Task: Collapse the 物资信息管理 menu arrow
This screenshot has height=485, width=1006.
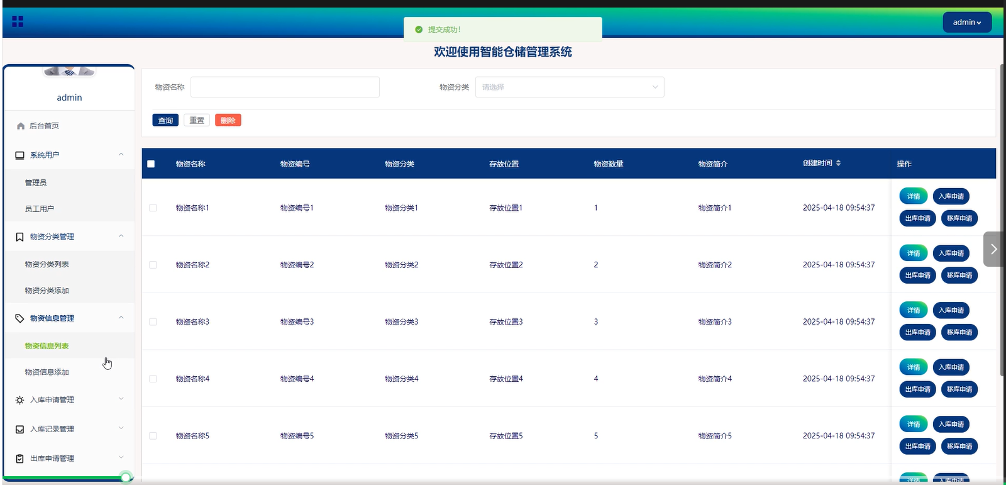Action: pos(121,318)
